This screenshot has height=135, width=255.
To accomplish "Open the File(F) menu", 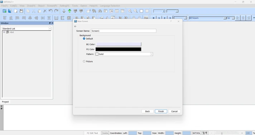I will tap(4, 6).
